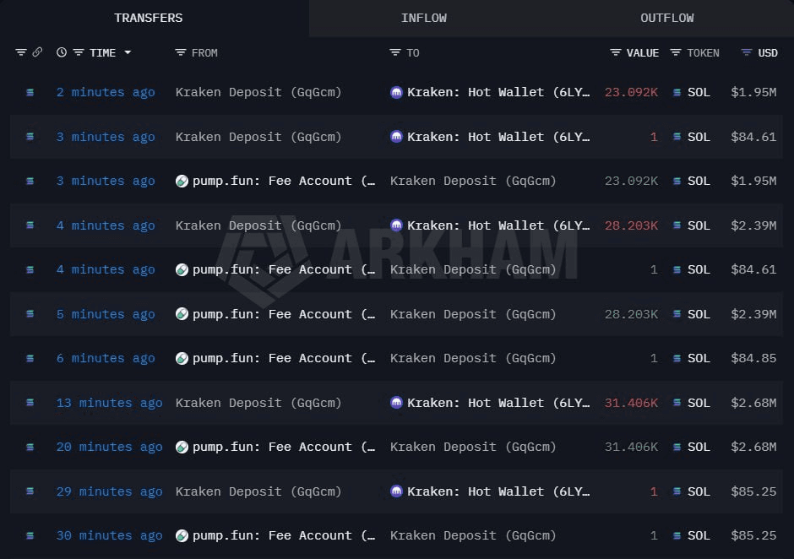Click the leftmost filter icon in header
Image resolution: width=794 pixels, height=559 pixels.
pos(21,52)
